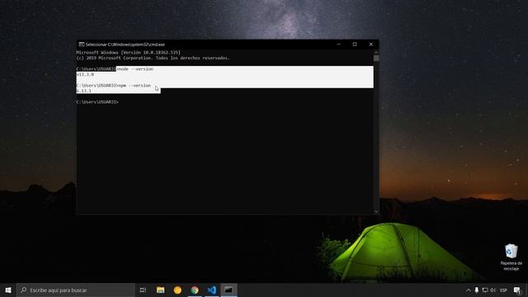Open the Windows Start menu
528x297 pixels.
[x=8, y=290]
